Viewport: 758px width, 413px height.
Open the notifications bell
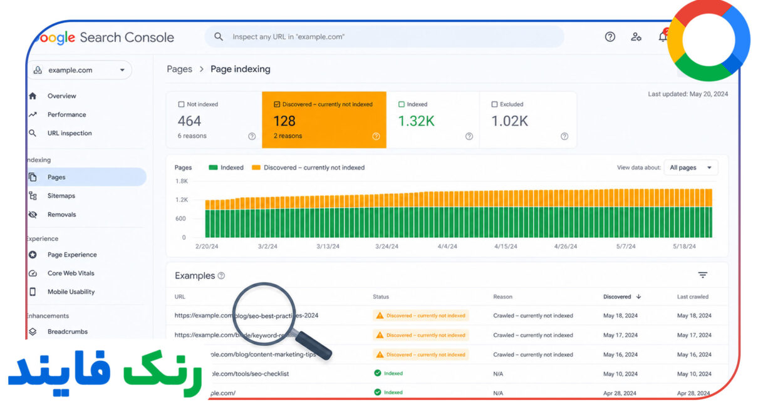coord(663,37)
